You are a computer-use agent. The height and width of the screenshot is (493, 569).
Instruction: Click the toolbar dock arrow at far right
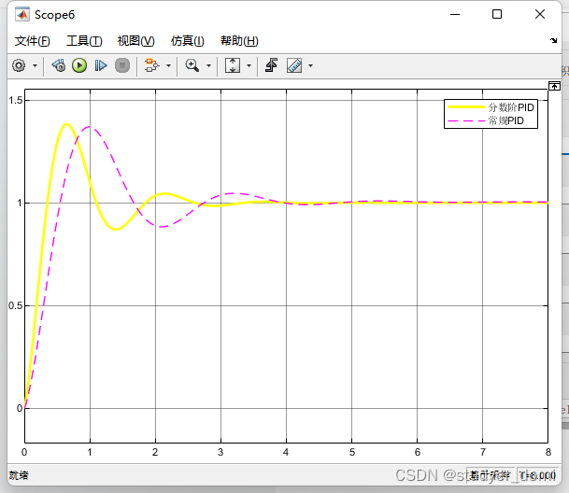553,42
